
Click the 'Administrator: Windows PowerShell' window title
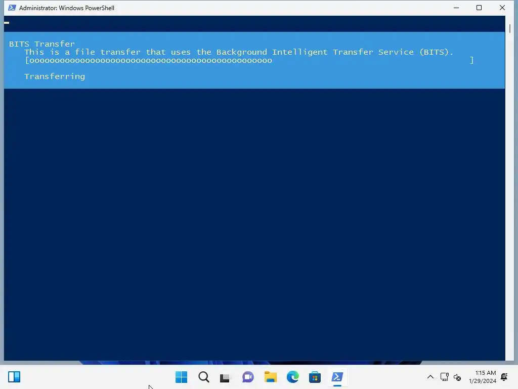[67, 8]
